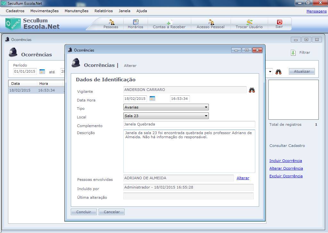
Task: Click the date field 18/02/2015 in dialog
Action: pyautogui.click(x=135, y=99)
